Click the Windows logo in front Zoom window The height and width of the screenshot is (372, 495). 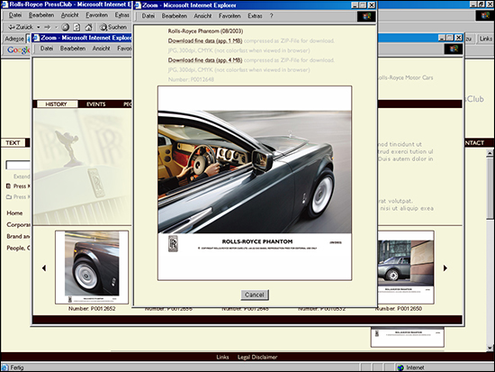coord(366,16)
